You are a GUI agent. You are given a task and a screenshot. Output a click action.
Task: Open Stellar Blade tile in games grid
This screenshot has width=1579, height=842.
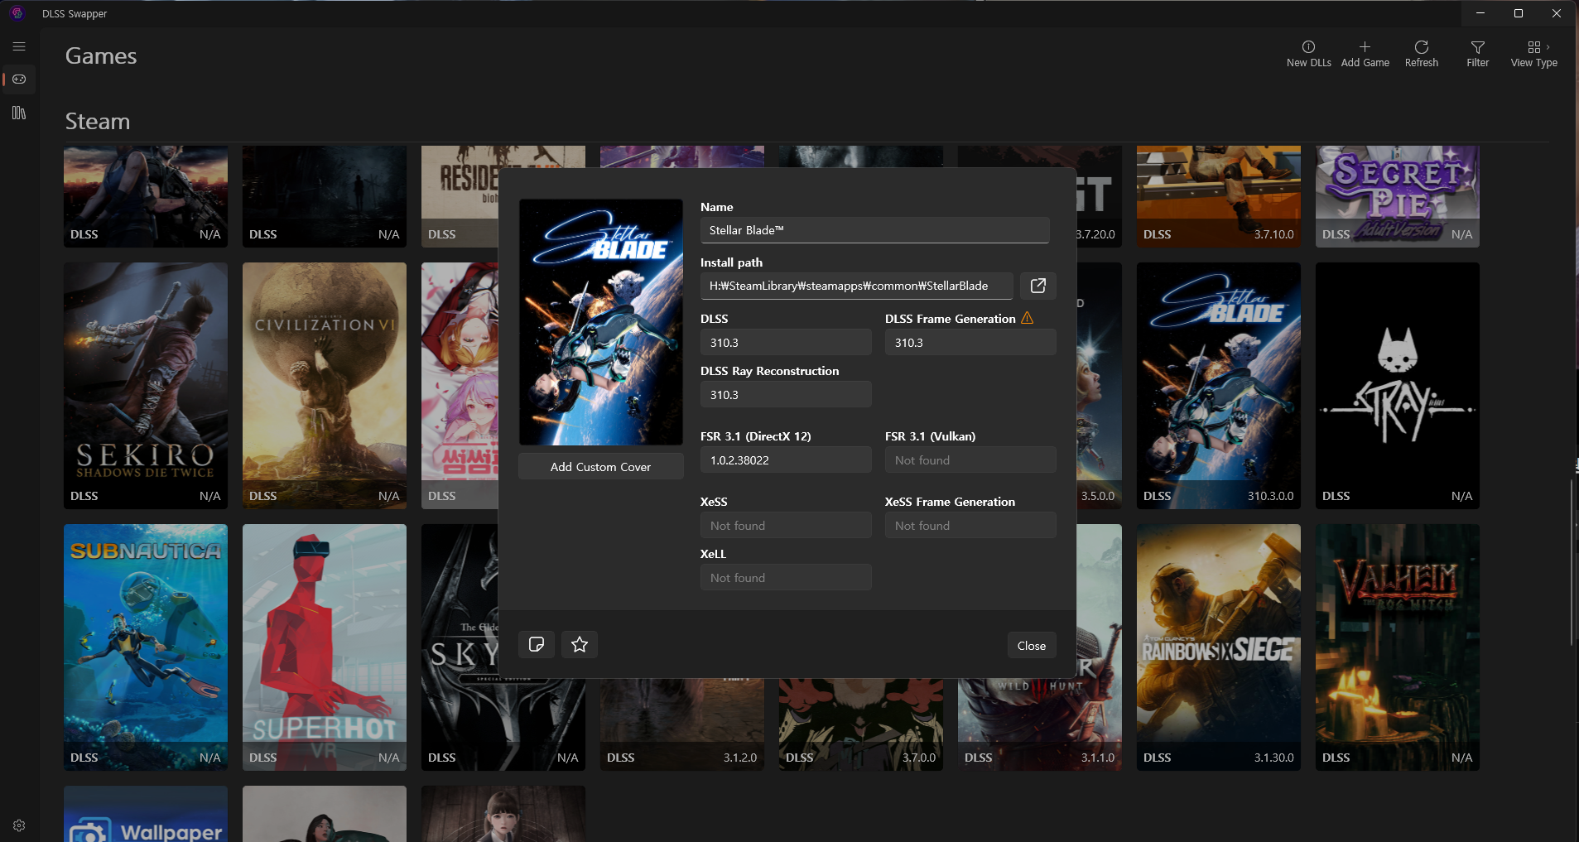(1219, 386)
